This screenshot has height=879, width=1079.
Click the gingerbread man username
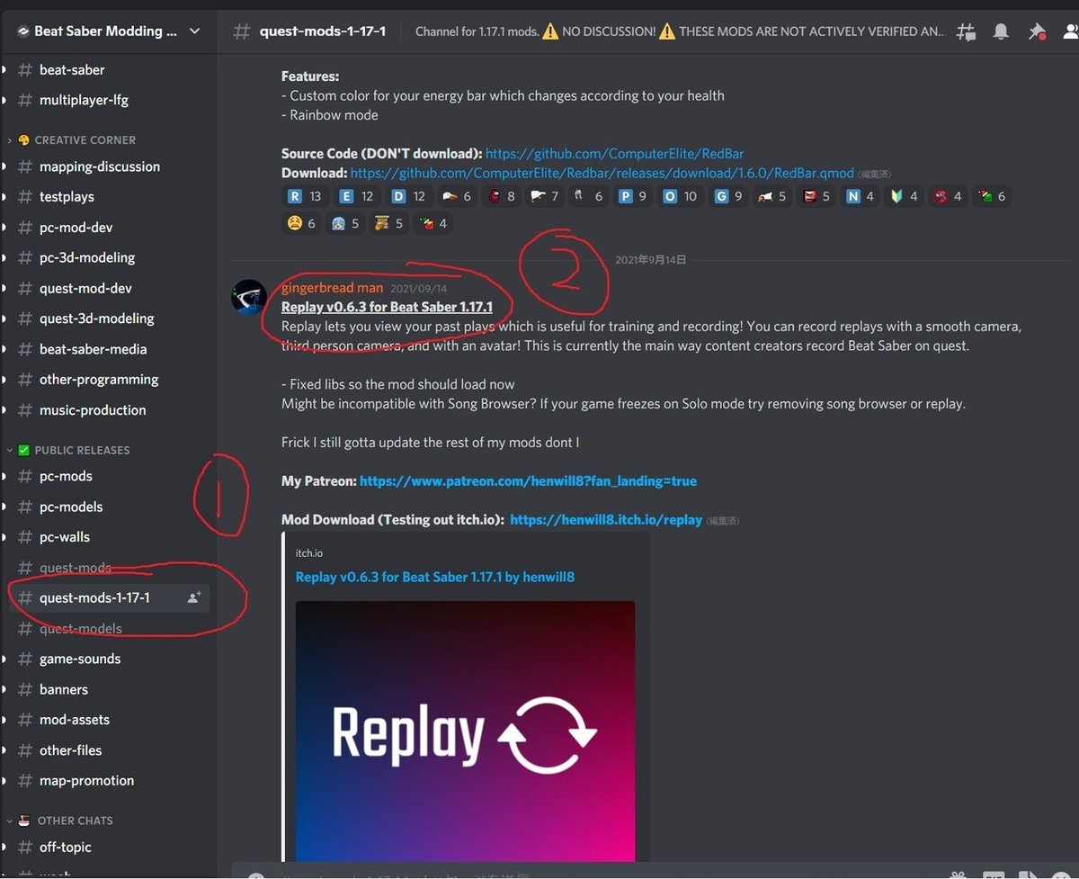pos(332,288)
